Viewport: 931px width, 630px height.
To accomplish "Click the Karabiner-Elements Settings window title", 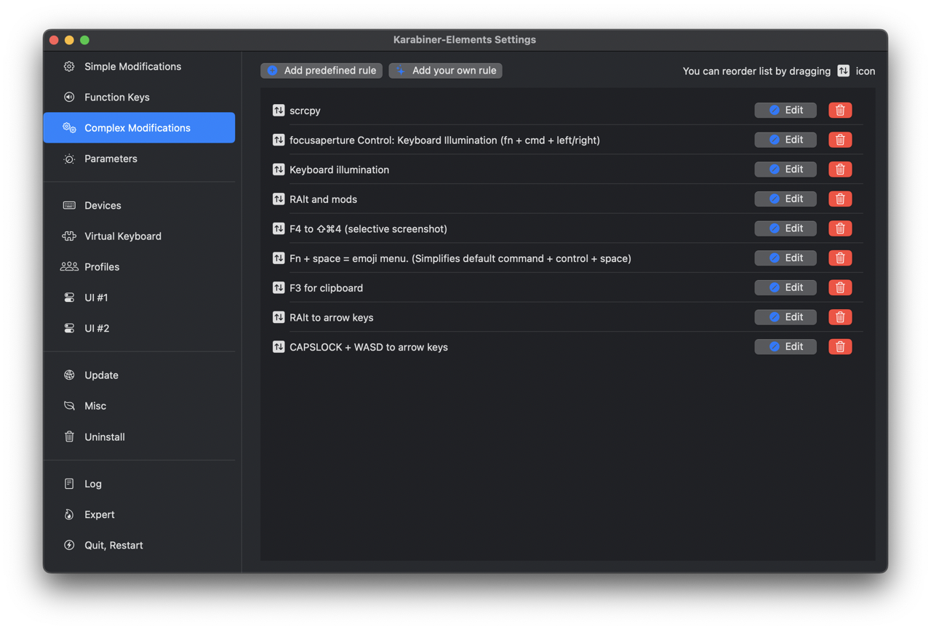I will tap(465, 40).
